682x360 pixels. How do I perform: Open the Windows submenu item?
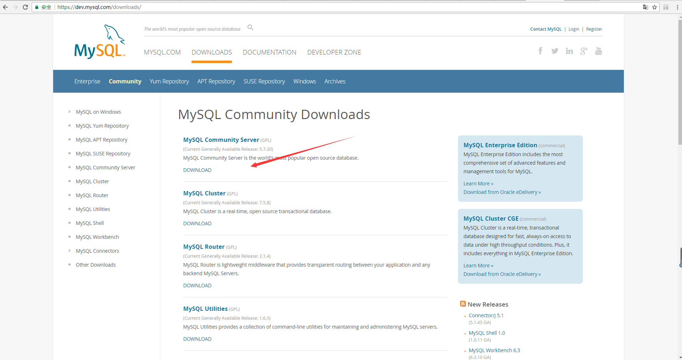[305, 81]
